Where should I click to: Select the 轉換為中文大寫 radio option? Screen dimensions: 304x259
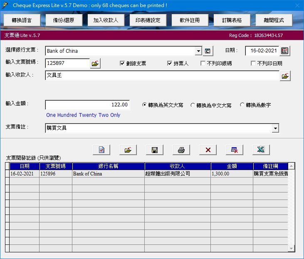point(193,105)
